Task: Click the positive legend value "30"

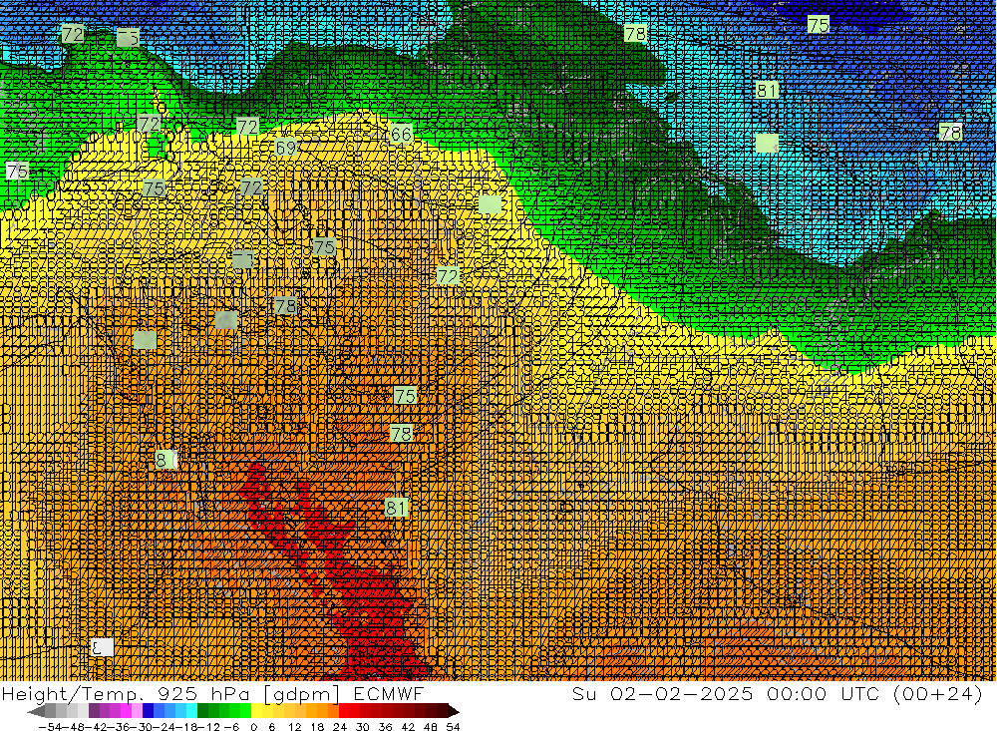Action: coord(362,727)
